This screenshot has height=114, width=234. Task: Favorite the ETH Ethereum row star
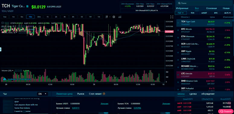point(178,38)
